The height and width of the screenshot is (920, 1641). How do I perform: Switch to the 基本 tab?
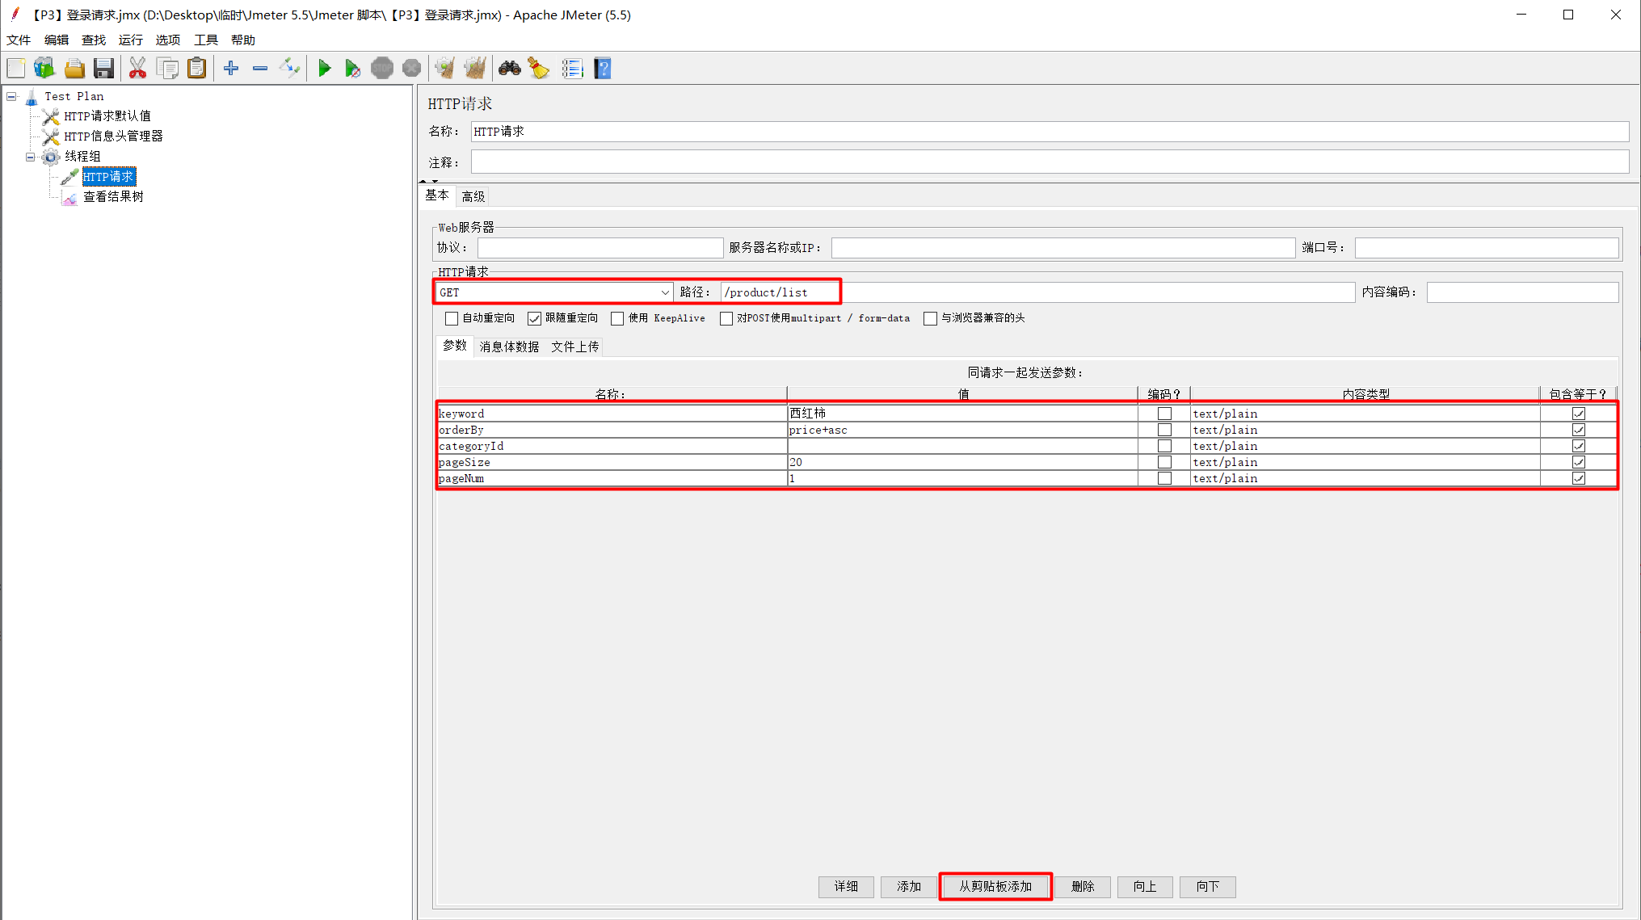pos(437,195)
